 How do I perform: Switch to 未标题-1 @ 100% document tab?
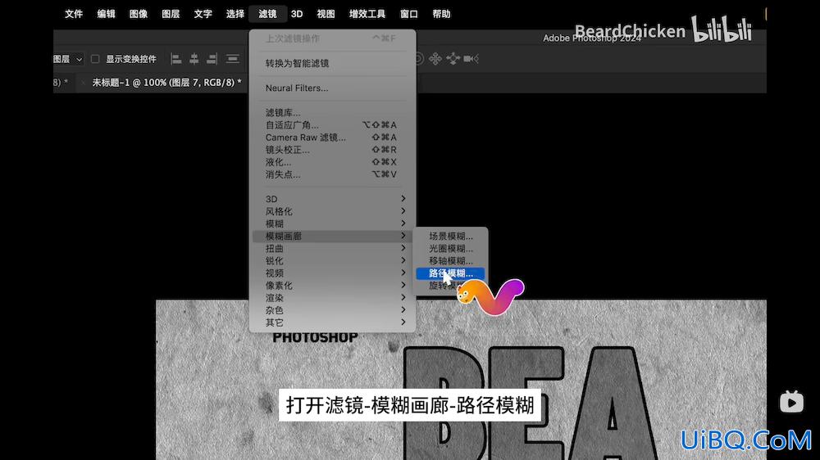tap(166, 83)
